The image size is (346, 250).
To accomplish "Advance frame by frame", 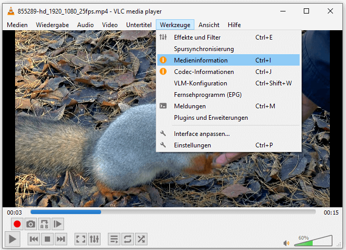I will 58,224.
